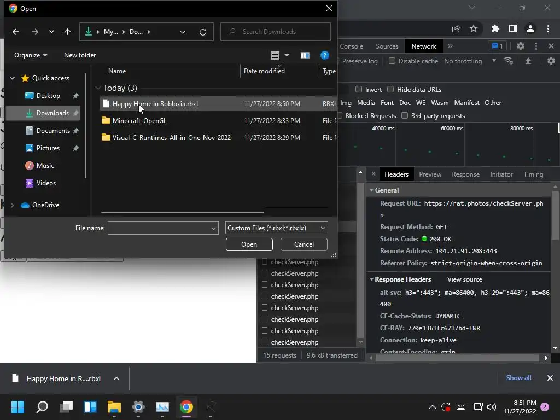Open view options dropdown arrow
The width and height of the screenshot is (560, 420).
coord(287,55)
